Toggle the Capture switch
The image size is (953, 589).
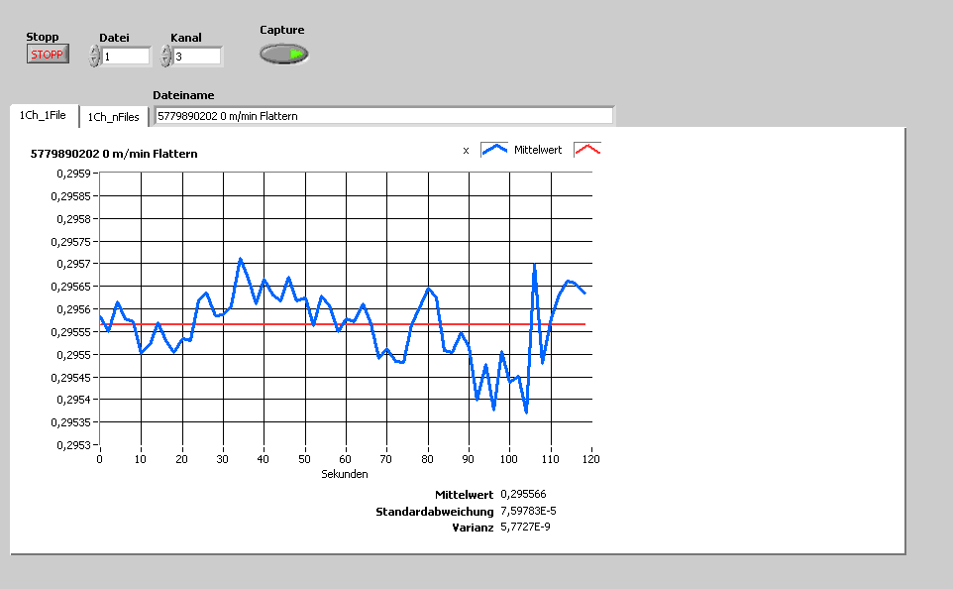coord(284,55)
